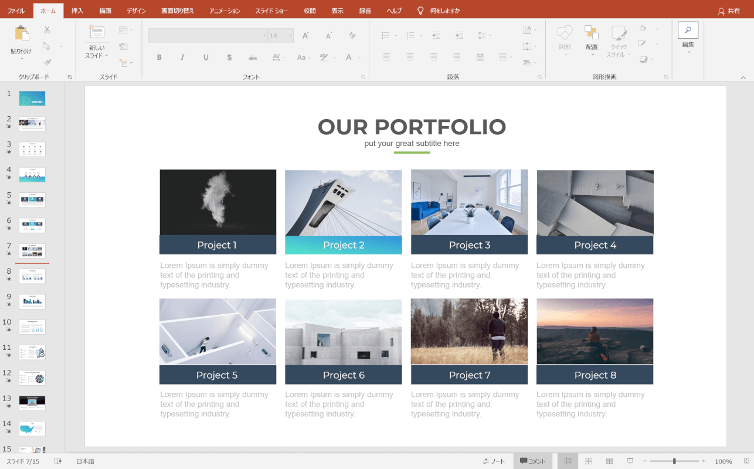This screenshot has height=469, width=754.
Task: Toggle the Comments (コメント) pane
Action: pyautogui.click(x=533, y=461)
